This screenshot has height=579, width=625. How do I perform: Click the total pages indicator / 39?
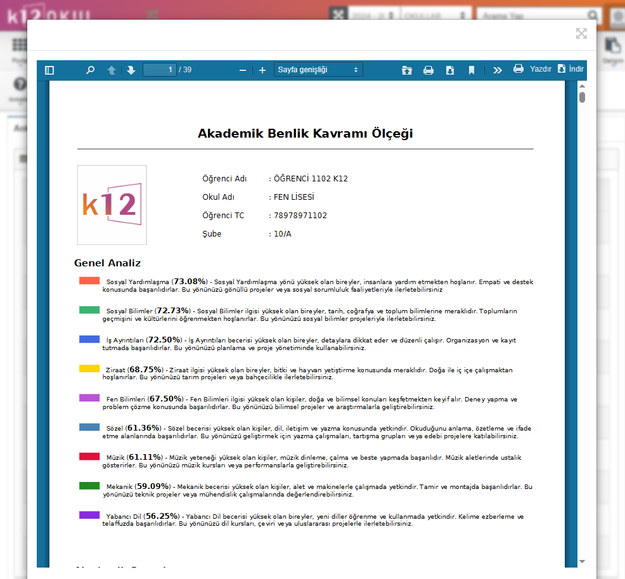(x=185, y=70)
